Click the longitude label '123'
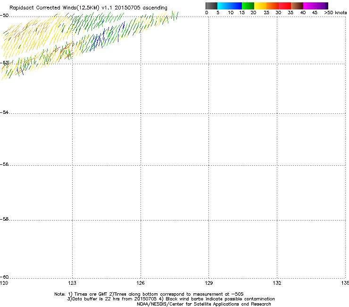 [x=72, y=283]
